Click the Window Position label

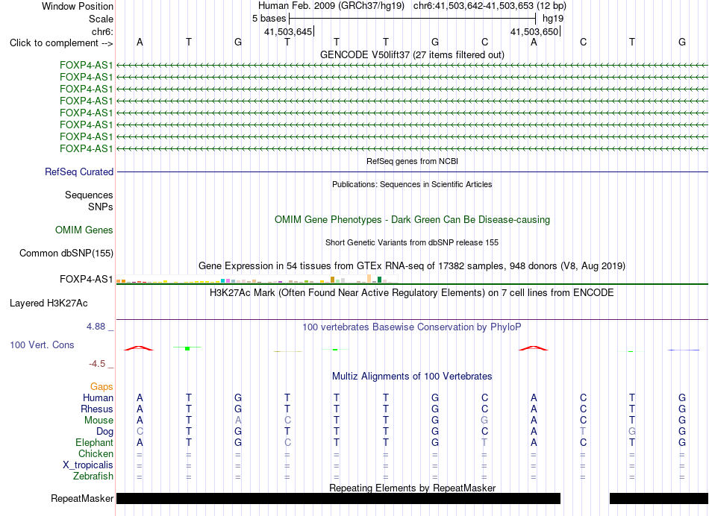tap(78, 6)
